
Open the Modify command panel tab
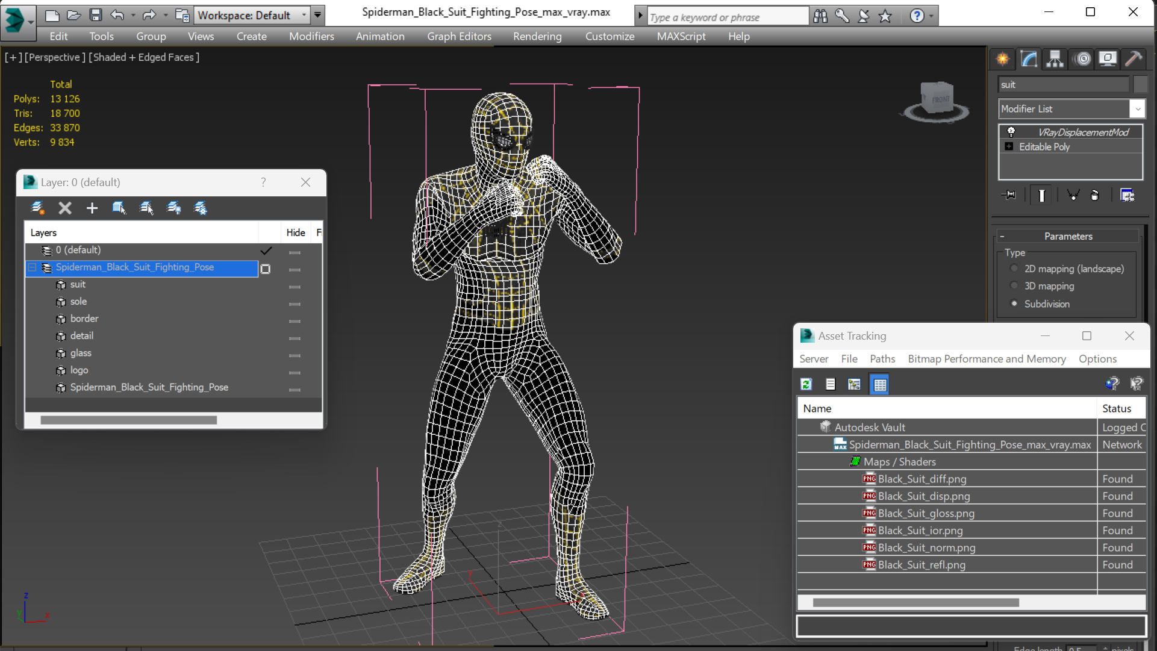(1029, 59)
